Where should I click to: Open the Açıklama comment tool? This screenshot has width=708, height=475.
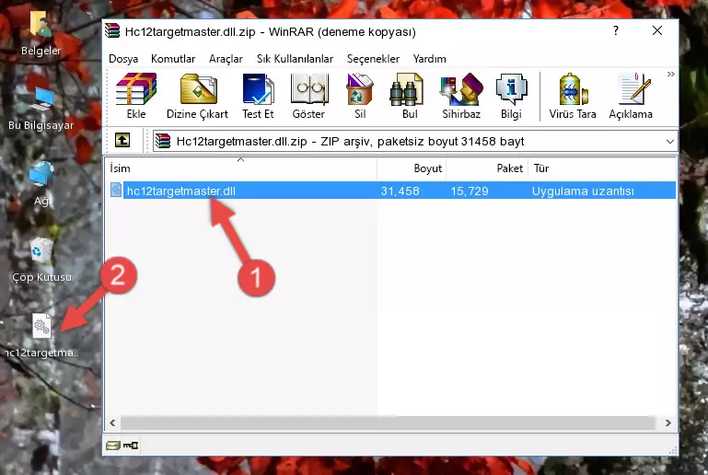tap(631, 96)
